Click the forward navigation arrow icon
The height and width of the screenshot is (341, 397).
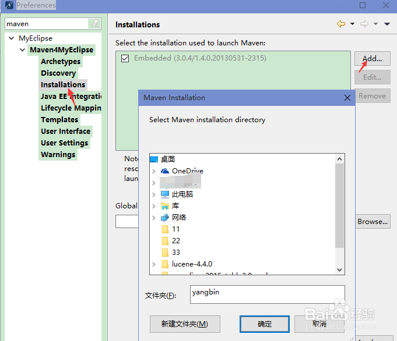(x=364, y=24)
